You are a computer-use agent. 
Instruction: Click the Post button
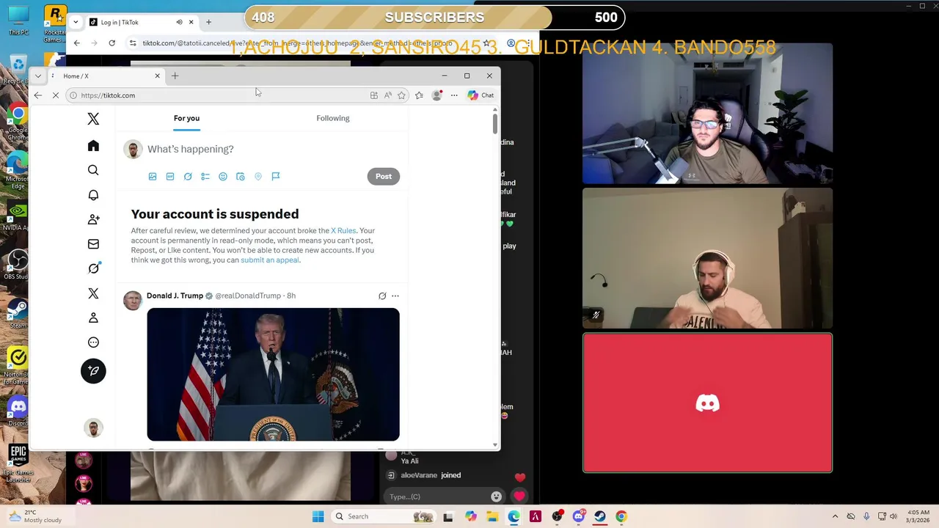click(x=384, y=177)
